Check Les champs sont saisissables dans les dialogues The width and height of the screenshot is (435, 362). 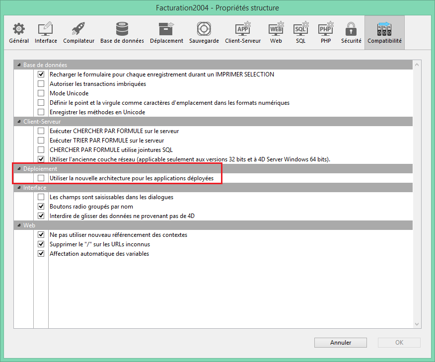click(41, 197)
